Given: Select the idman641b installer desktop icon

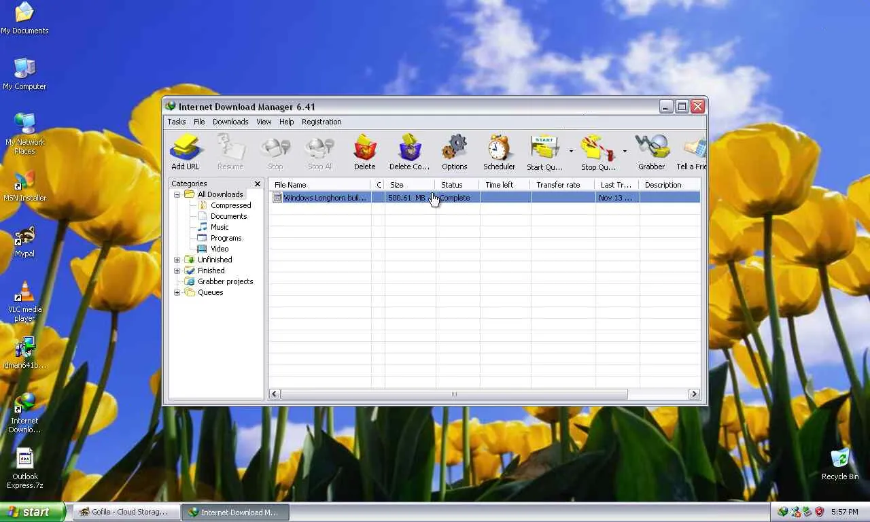Looking at the screenshot, I should coord(24,353).
